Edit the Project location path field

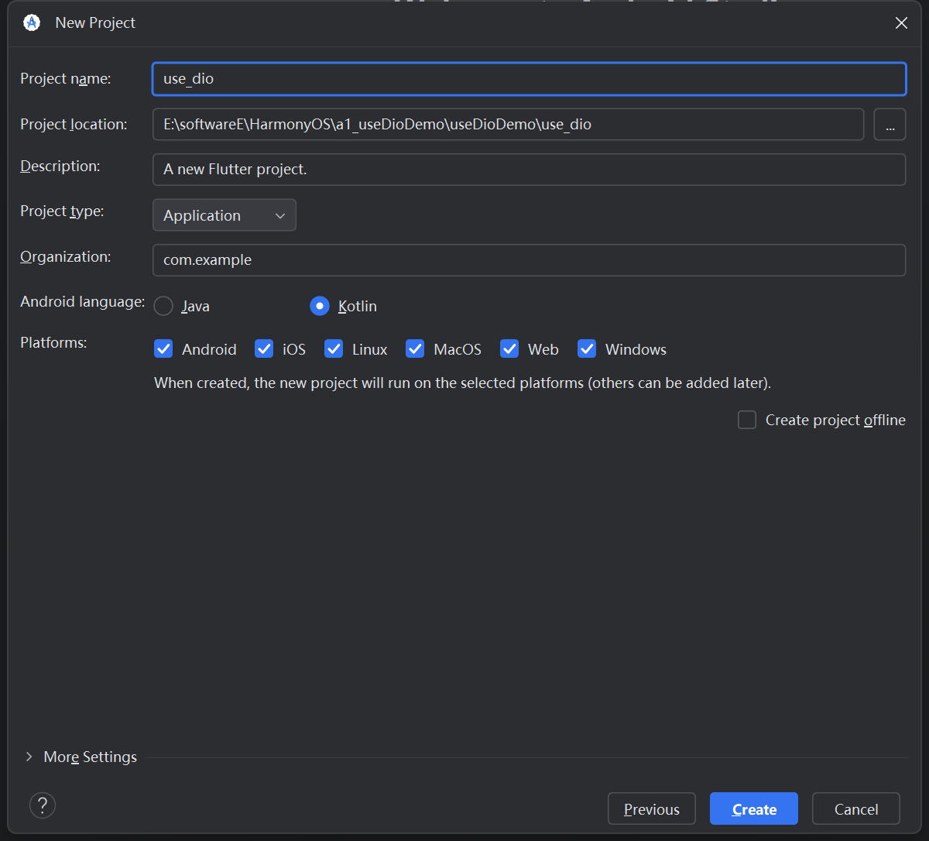(508, 124)
